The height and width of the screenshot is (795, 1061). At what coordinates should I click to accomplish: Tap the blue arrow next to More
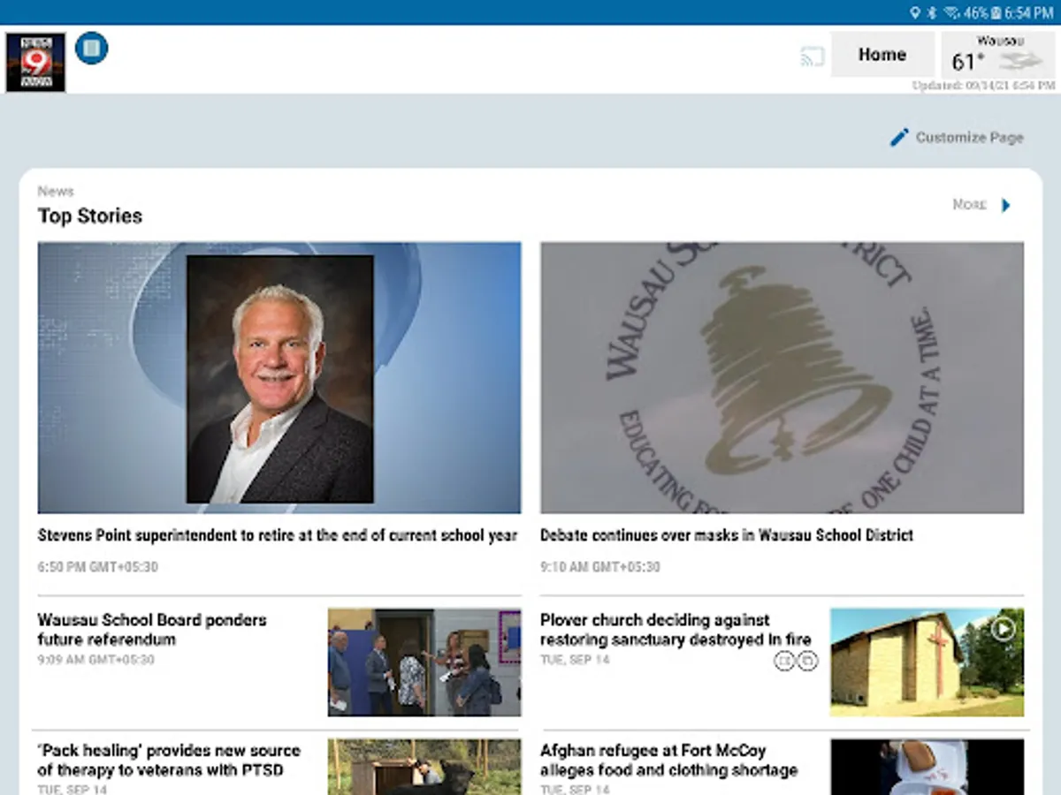click(1005, 205)
